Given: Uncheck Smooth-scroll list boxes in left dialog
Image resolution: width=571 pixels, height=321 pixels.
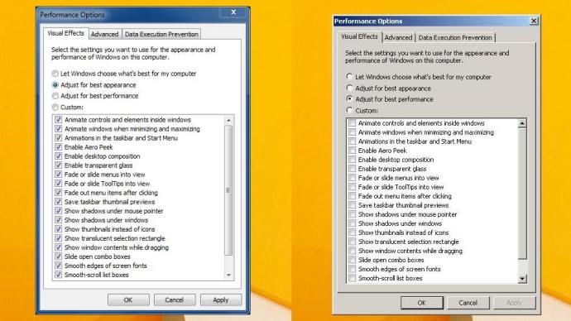Looking at the screenshot, I should click(x=58, y=275).
